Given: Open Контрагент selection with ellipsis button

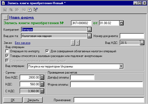Looking at the screenshot, I should coord(89,30).
